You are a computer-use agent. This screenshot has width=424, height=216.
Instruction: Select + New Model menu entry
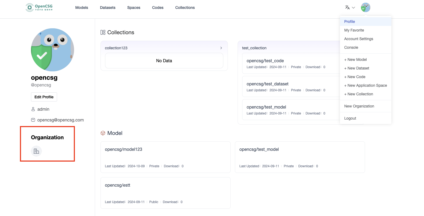point(355,60)
